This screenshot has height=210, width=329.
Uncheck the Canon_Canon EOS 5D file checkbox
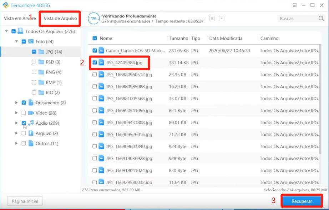95,50
